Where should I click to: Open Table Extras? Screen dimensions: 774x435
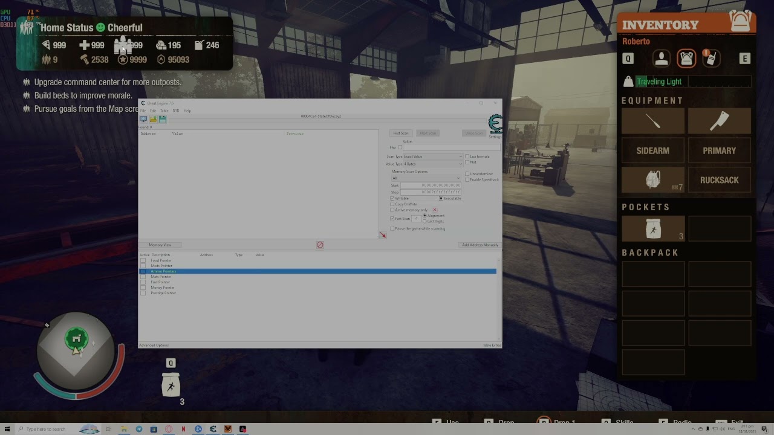[x=492, y=345]
